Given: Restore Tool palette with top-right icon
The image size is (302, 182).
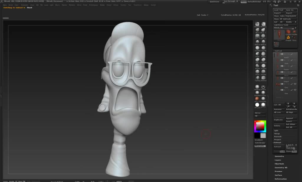Looking at the screenshot, I should (298, 5).
